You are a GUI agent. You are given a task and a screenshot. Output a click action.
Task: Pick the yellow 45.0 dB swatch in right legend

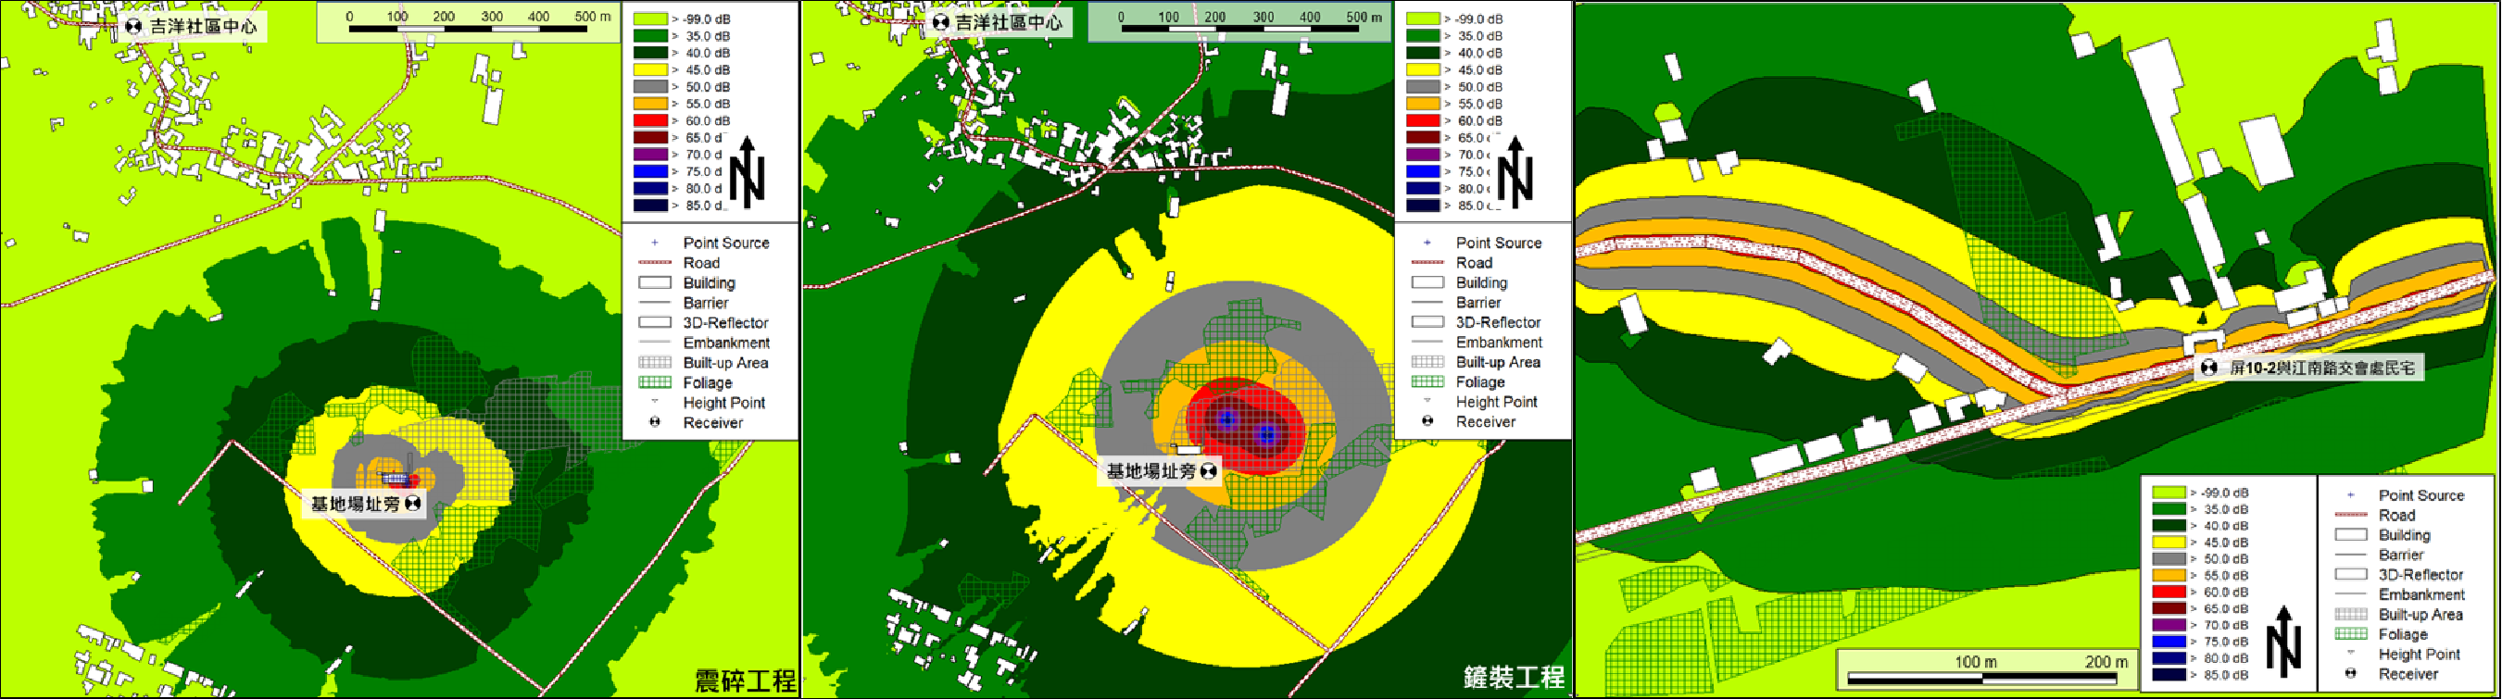coord(2169,543)
